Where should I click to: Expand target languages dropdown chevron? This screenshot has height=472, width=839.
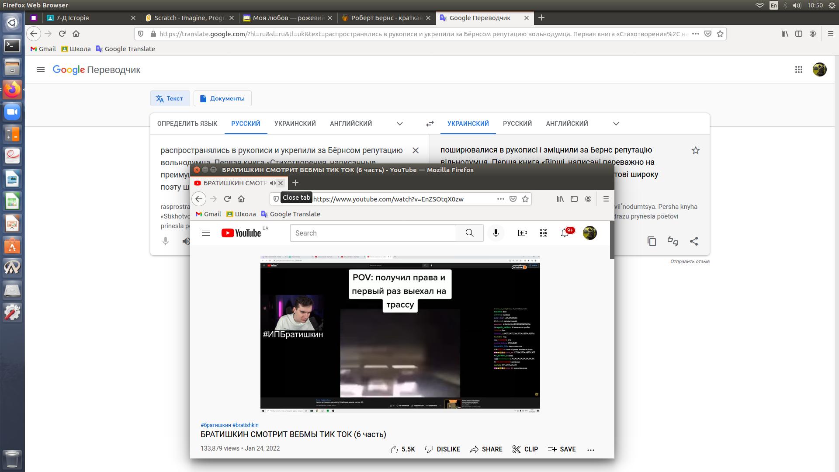click(x=616, y=124)
